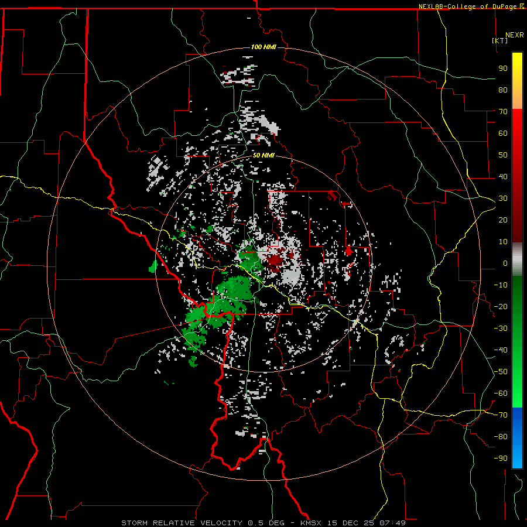Click the positive 70 knot scale value
Viewport: 527px width, 527px height.
tap(503, 112)
